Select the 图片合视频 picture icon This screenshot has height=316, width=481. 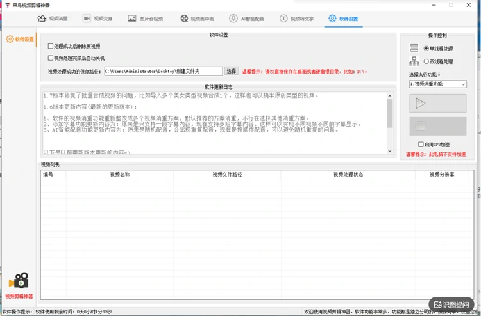[132, 19]
